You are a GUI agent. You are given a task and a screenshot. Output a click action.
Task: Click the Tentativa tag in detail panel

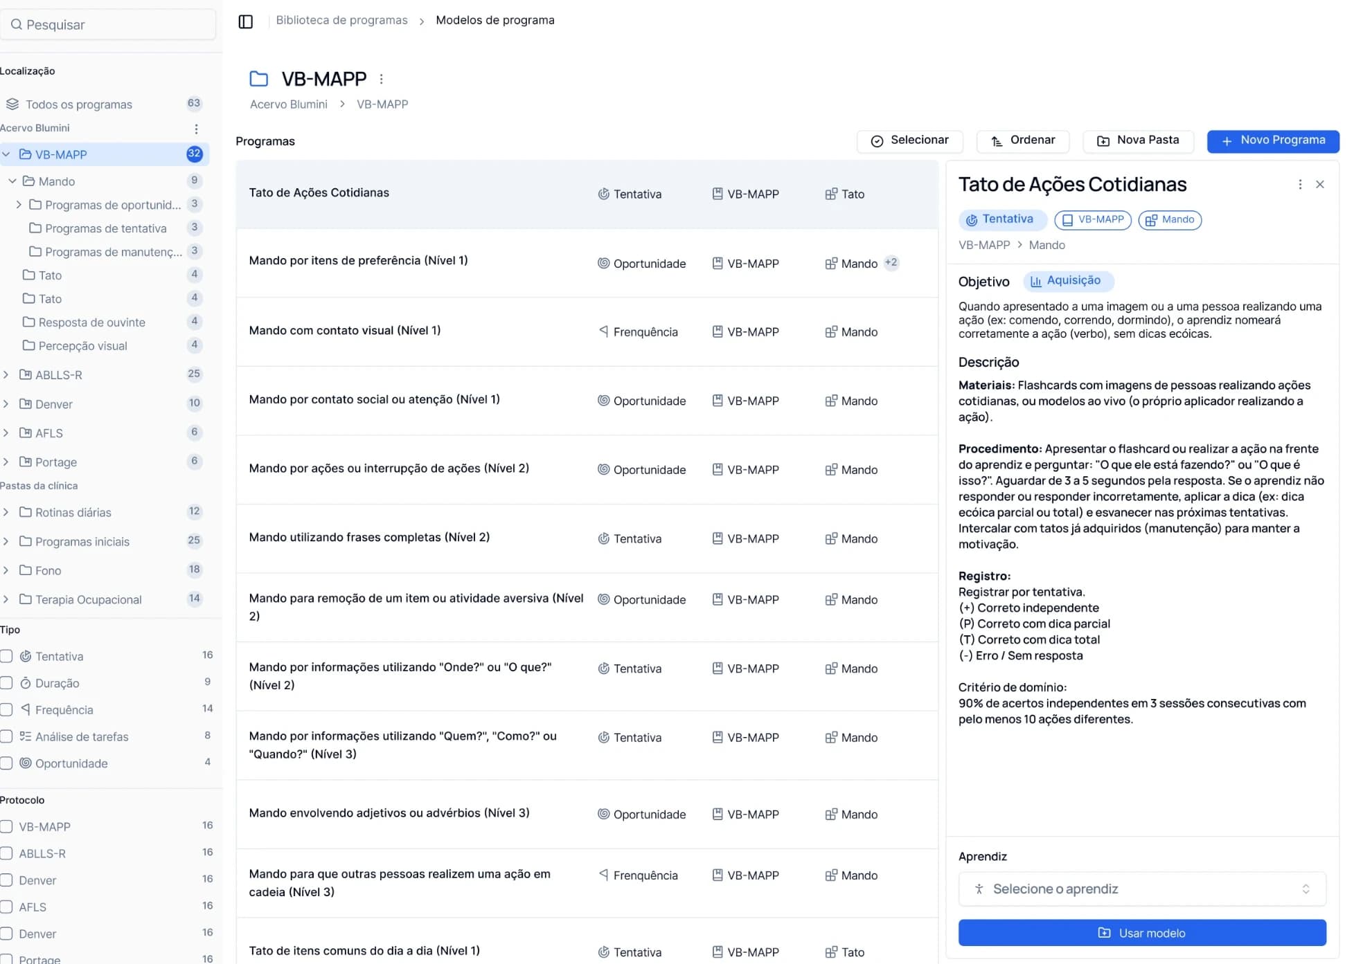pos(1001,219)
